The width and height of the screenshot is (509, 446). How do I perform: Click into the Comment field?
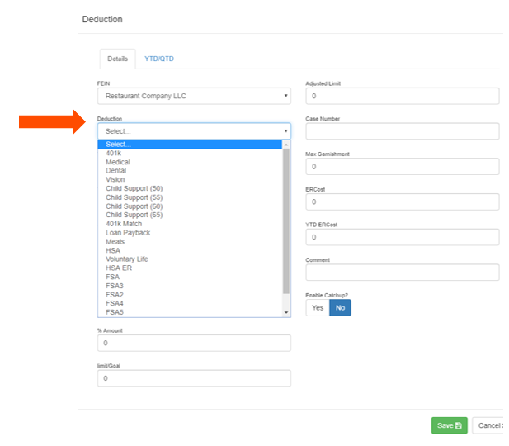[403, 273]
